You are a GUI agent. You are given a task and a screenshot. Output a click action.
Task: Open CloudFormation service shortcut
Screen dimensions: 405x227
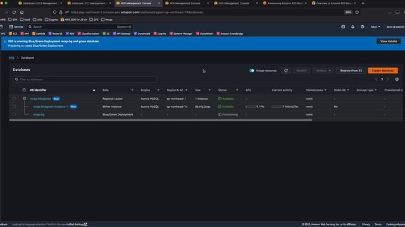tap(89, 33)
